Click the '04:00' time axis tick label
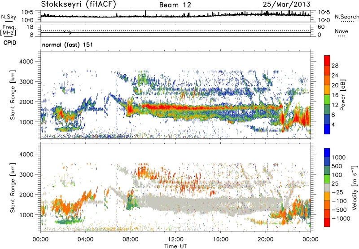The height and width of the screenshot is (249, 359). click(85, 240)
